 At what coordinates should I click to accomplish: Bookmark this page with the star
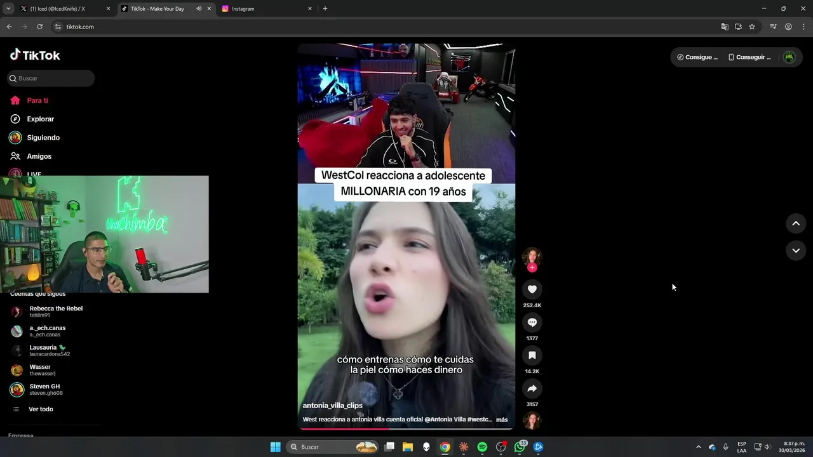pyautogui.click(x=752, y=27)
